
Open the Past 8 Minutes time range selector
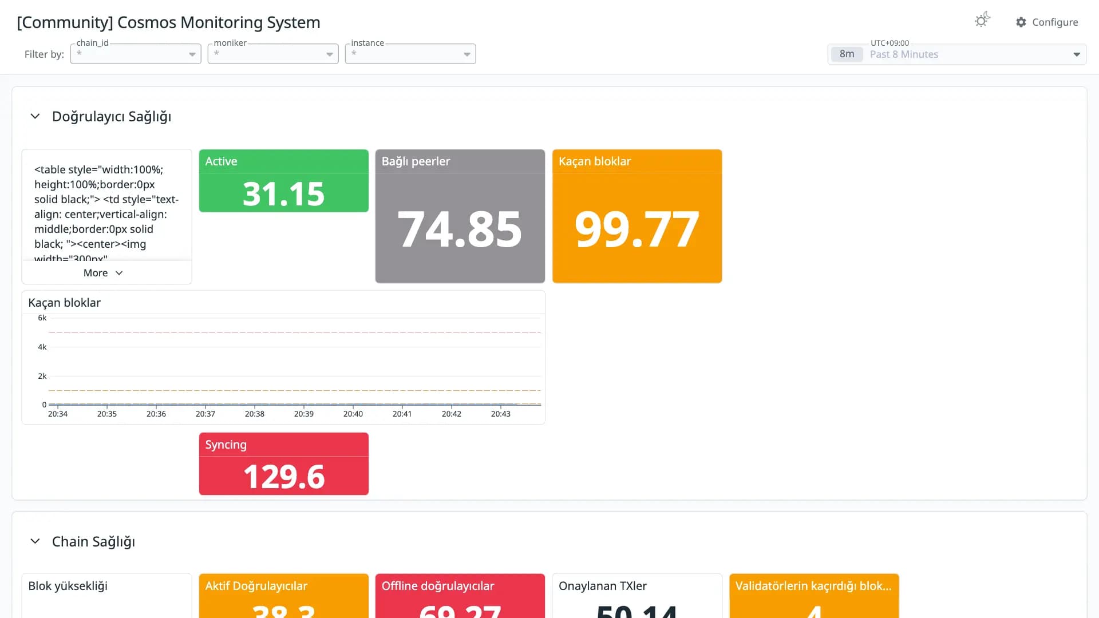click(957, 54)
